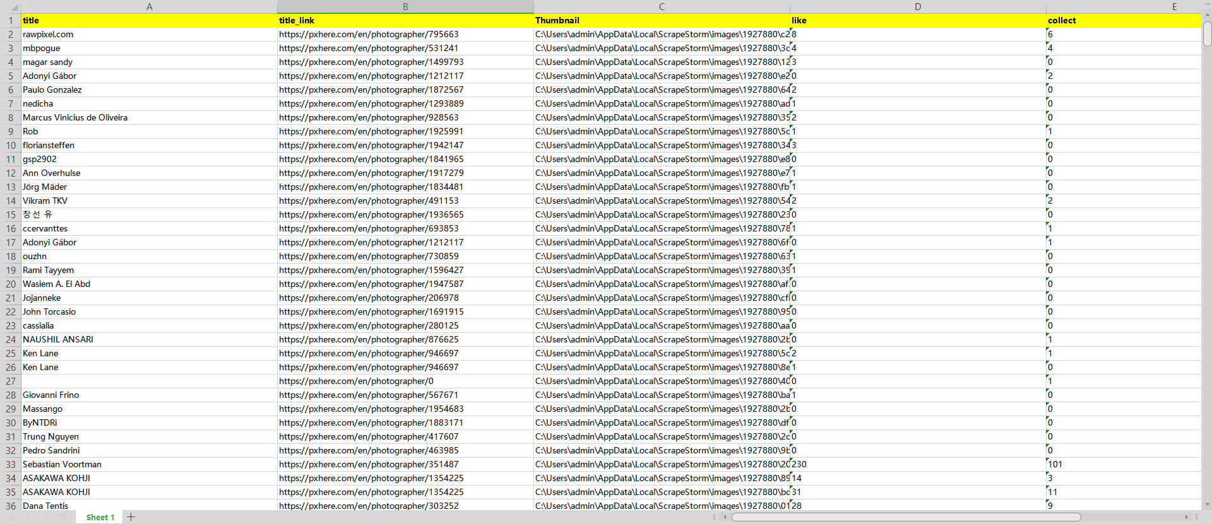Image resolution: width=1212 pixels, height=524 pixels.
Task: Switch to Sheet 1 tab
Action: (100, 517)
